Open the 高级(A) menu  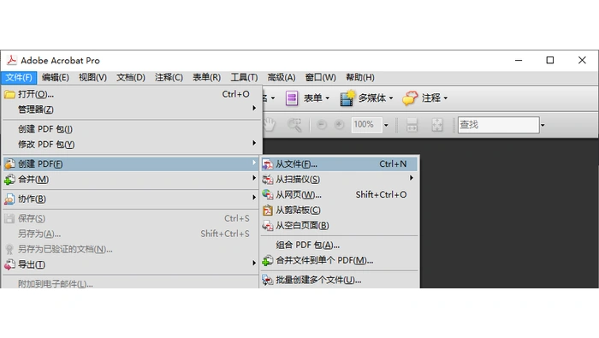[x=282, y=78]
